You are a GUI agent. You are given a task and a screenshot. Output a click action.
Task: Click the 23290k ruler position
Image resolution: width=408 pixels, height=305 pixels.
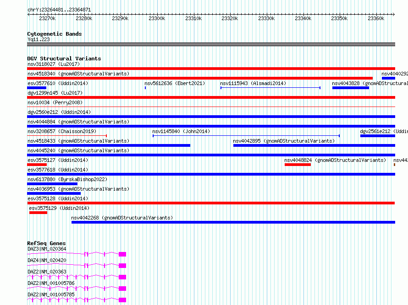120,18
